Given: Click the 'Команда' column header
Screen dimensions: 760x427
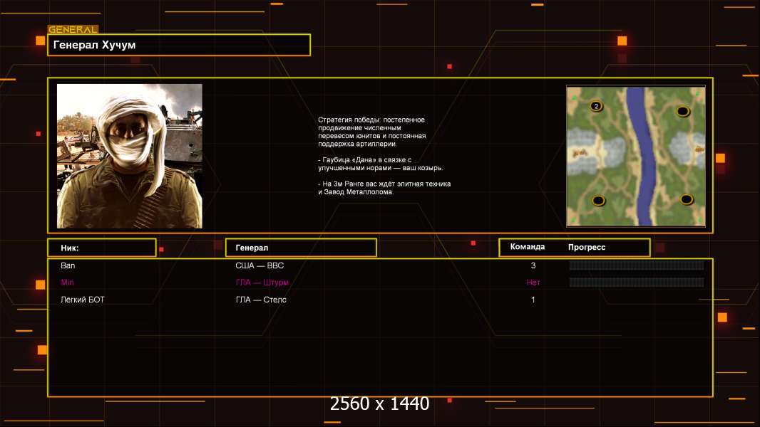Looking at the screenshot, I should coord(528,247).
